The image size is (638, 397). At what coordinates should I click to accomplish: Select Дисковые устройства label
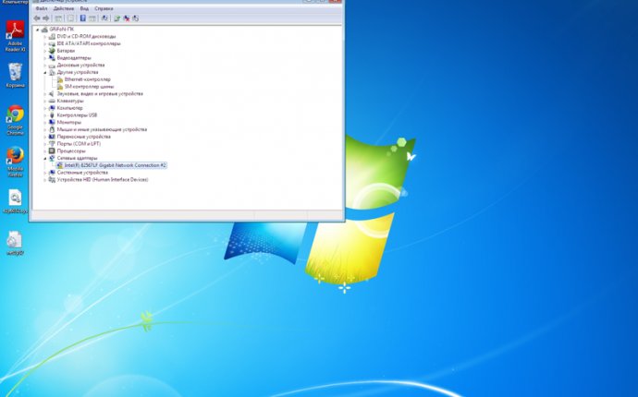click(80, 65)
